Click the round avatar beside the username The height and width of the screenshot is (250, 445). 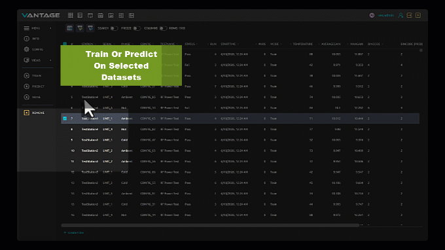(x=372, y=15)
